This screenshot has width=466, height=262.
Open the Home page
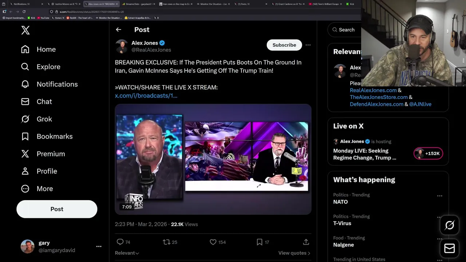click(38, 49)
